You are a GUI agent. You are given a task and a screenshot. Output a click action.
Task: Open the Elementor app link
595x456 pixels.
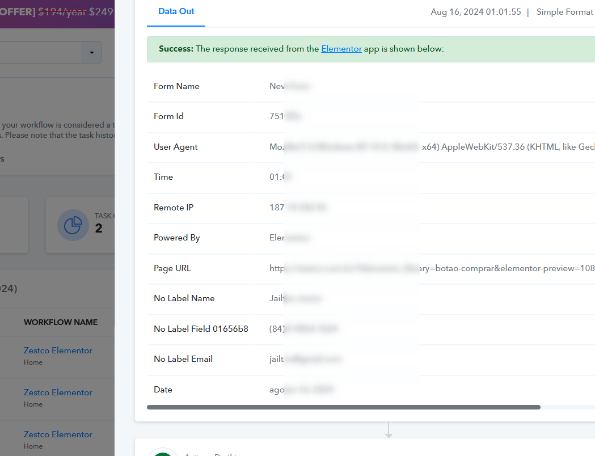coord(341,49)
